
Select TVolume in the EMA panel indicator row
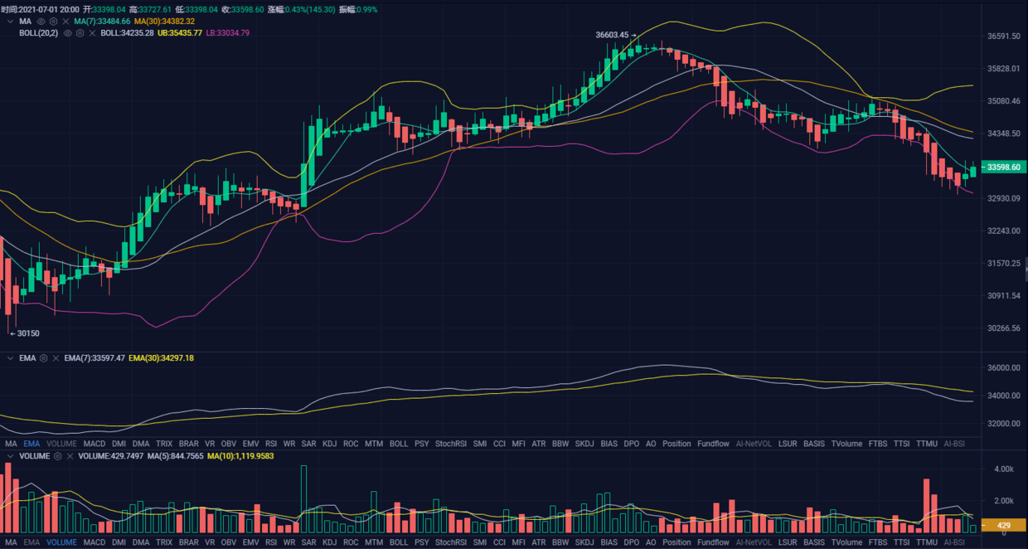coord(846,444)
